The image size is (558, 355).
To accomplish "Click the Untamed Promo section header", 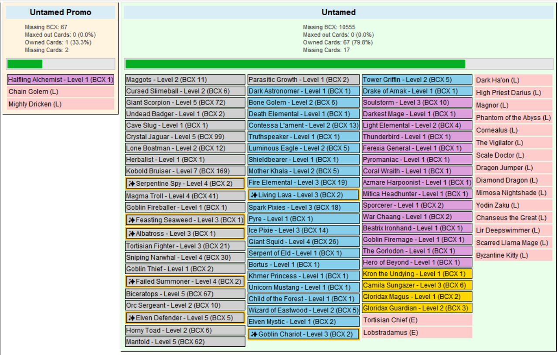I will (61, 12).
